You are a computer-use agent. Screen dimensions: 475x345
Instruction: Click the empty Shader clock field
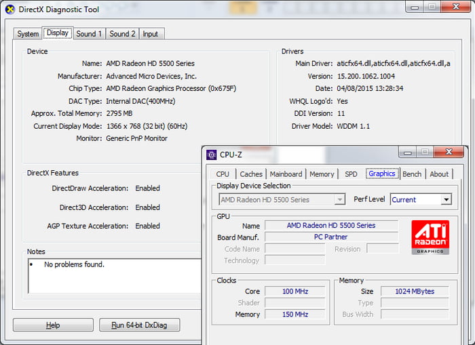click(294, 302)
